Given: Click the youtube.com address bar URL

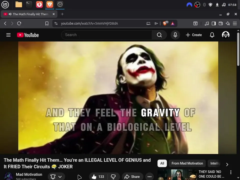Looking at the screenshot, I should tap(89, 23).
